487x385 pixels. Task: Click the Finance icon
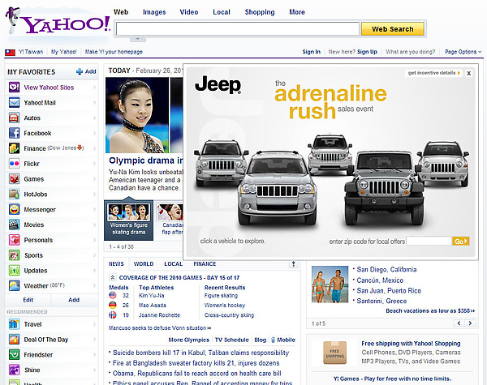pyautogui.click(x=15, y=148)
